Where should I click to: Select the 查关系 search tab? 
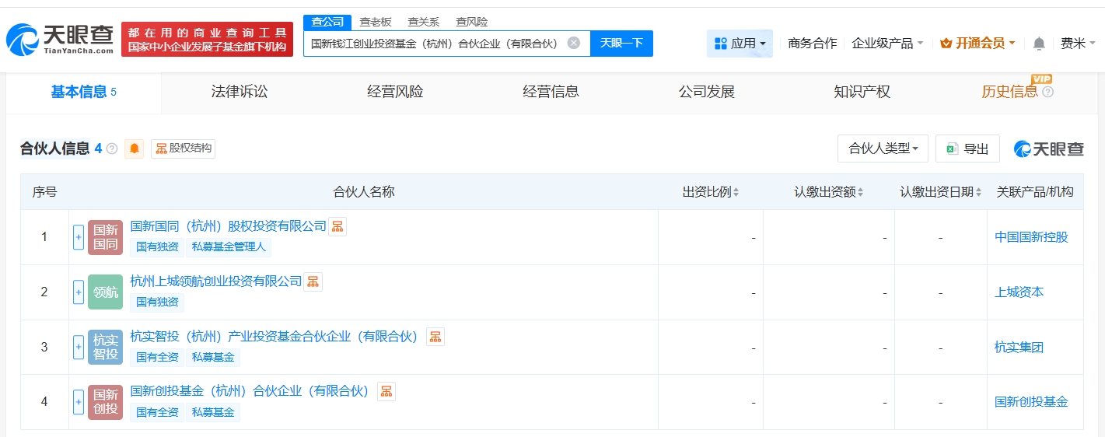(x=424, y=22)
